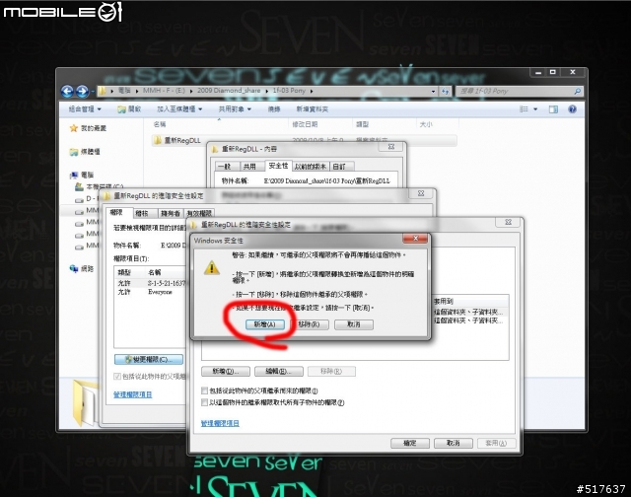Expand the chevron after 電腦 in breadcrumb

(x=137, y=91)
